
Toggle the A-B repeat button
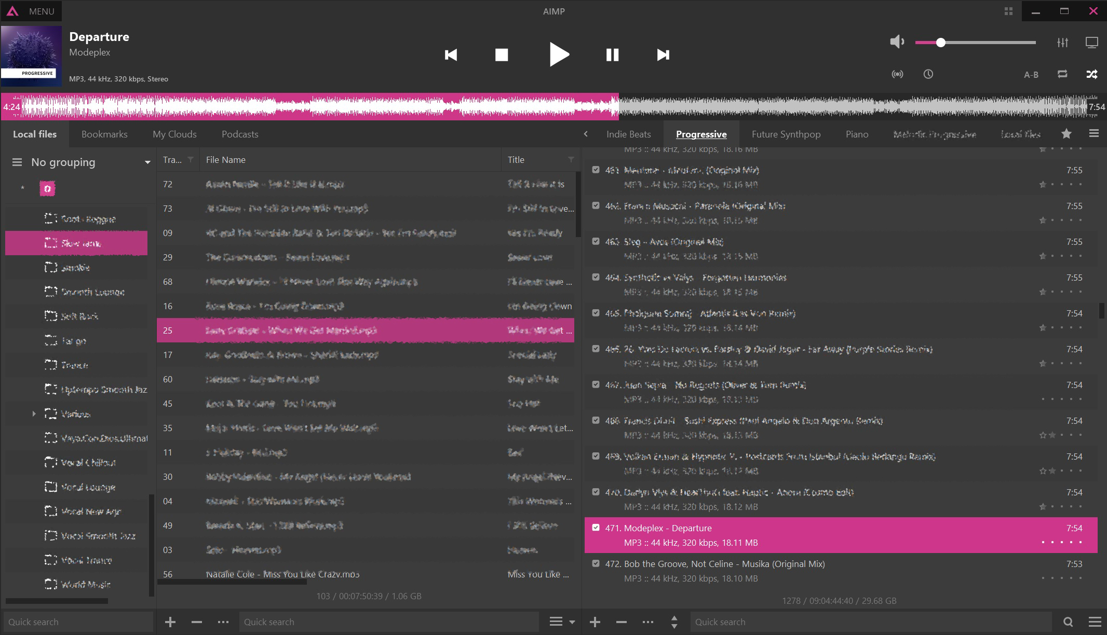(x=1031, y=75)
